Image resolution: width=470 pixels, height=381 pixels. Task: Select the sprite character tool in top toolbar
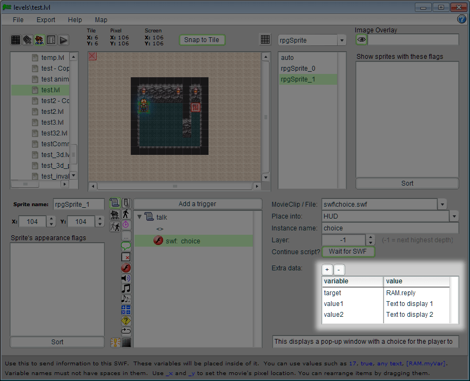[39, 40]
